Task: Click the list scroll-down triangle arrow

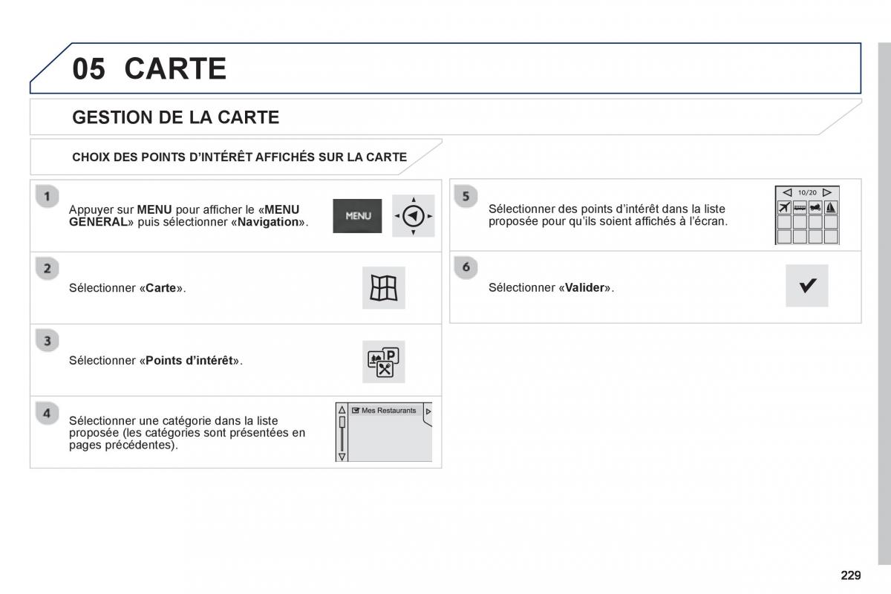Action: [x=342, y=457]
